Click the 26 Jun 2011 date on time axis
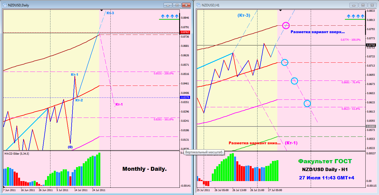The image size is (379, 195). 46,190
